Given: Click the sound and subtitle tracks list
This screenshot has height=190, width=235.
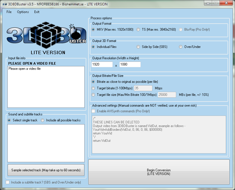Looking at the screenshot, I should point(46,143).
